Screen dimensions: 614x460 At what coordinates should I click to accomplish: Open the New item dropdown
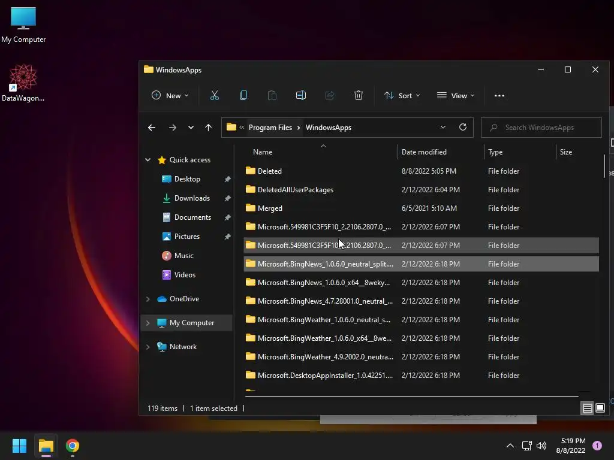[170, 95]
